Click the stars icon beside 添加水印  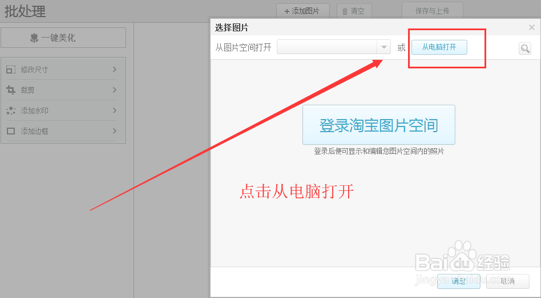(x=11, y=111)
